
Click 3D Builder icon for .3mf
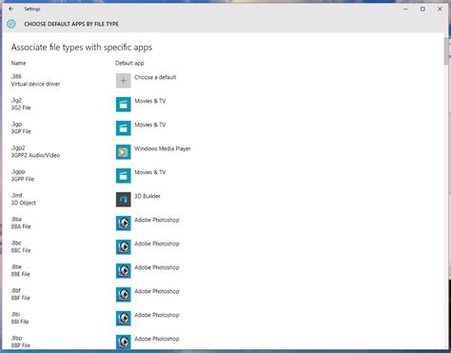click(124, 200)
